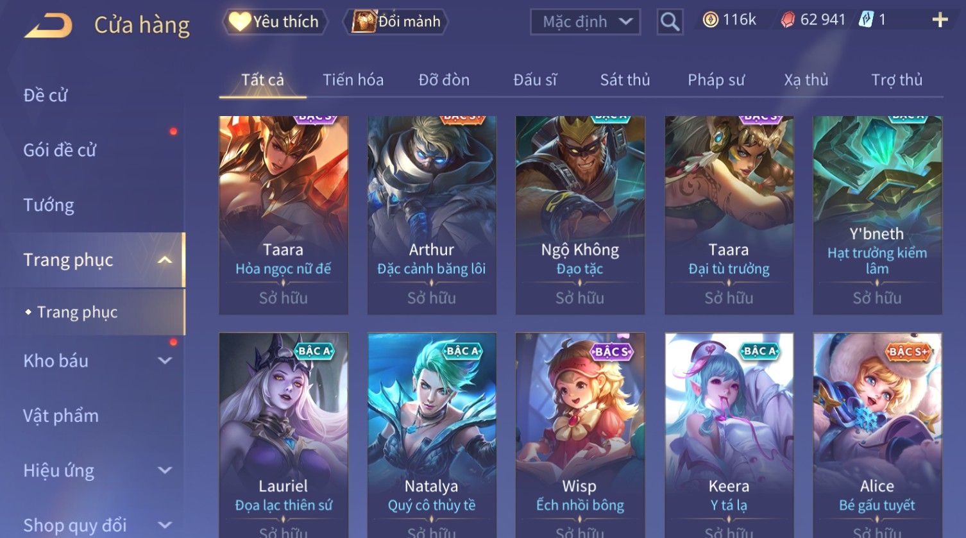Tap the heart Yêu thích icon
Image resolution: width=966 pixels, height=538 pixels.
click(x=239, y=21)
